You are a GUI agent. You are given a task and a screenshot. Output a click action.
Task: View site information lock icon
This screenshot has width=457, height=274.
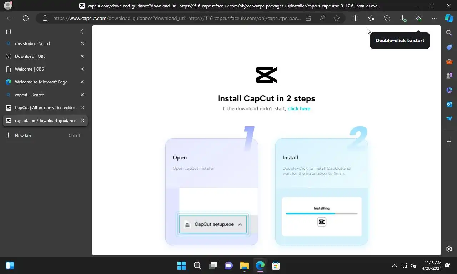point(45,18)
